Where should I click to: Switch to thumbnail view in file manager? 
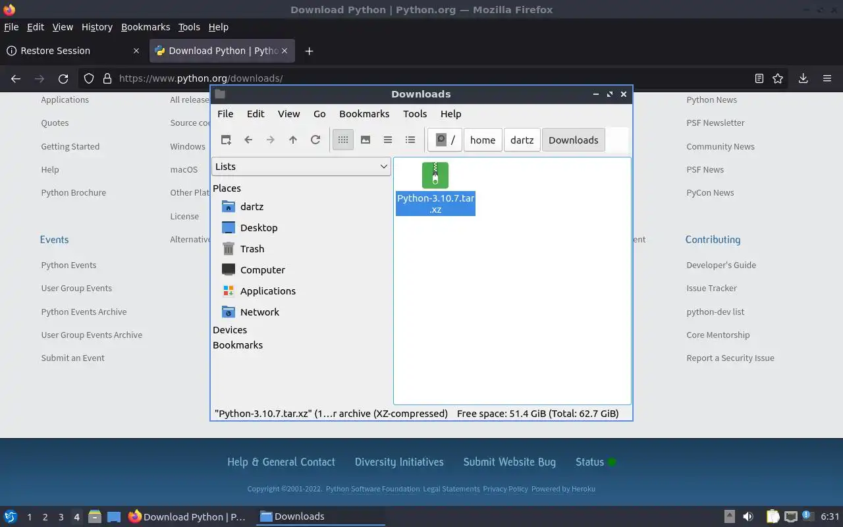coord(366,140)
